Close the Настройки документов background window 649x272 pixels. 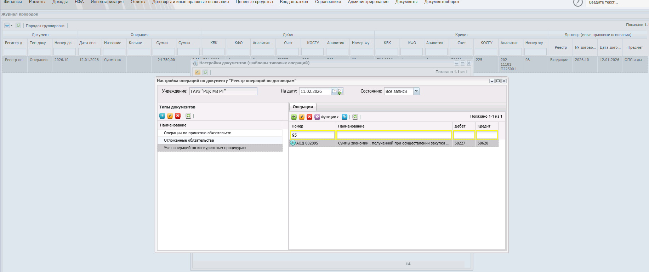(x=468, y=63)
